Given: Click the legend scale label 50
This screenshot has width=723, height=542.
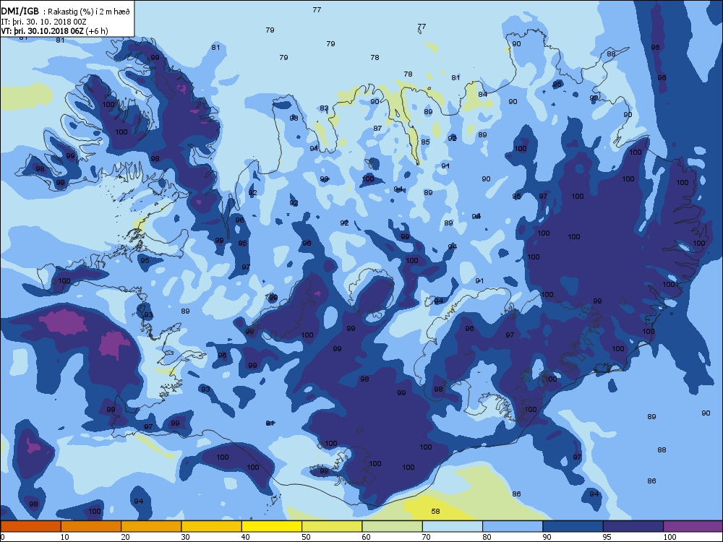Looking at the screenshot, I should point(306,536).
